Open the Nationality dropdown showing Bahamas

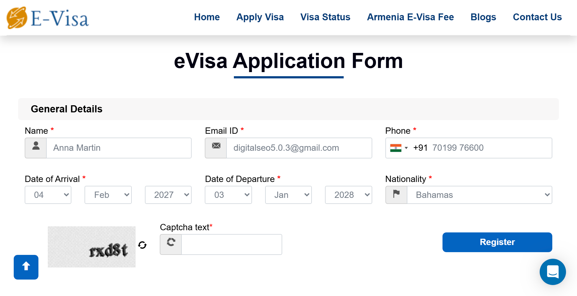[479, 195]
